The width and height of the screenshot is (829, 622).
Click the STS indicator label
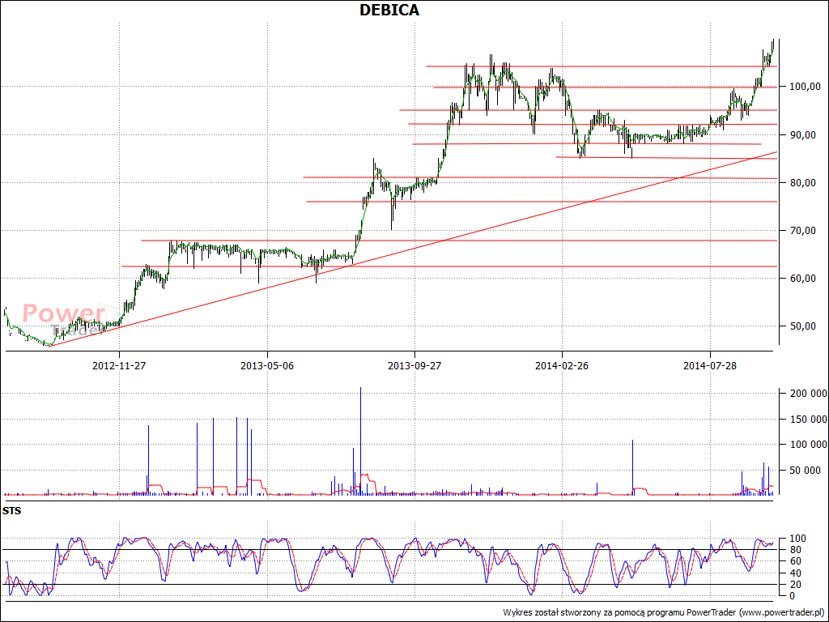pos(11,511)
